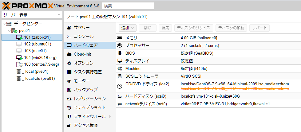Viewport: 301px width, 132px height.
Task: Select the BIOS hardware row
Action: pos(208,53)
